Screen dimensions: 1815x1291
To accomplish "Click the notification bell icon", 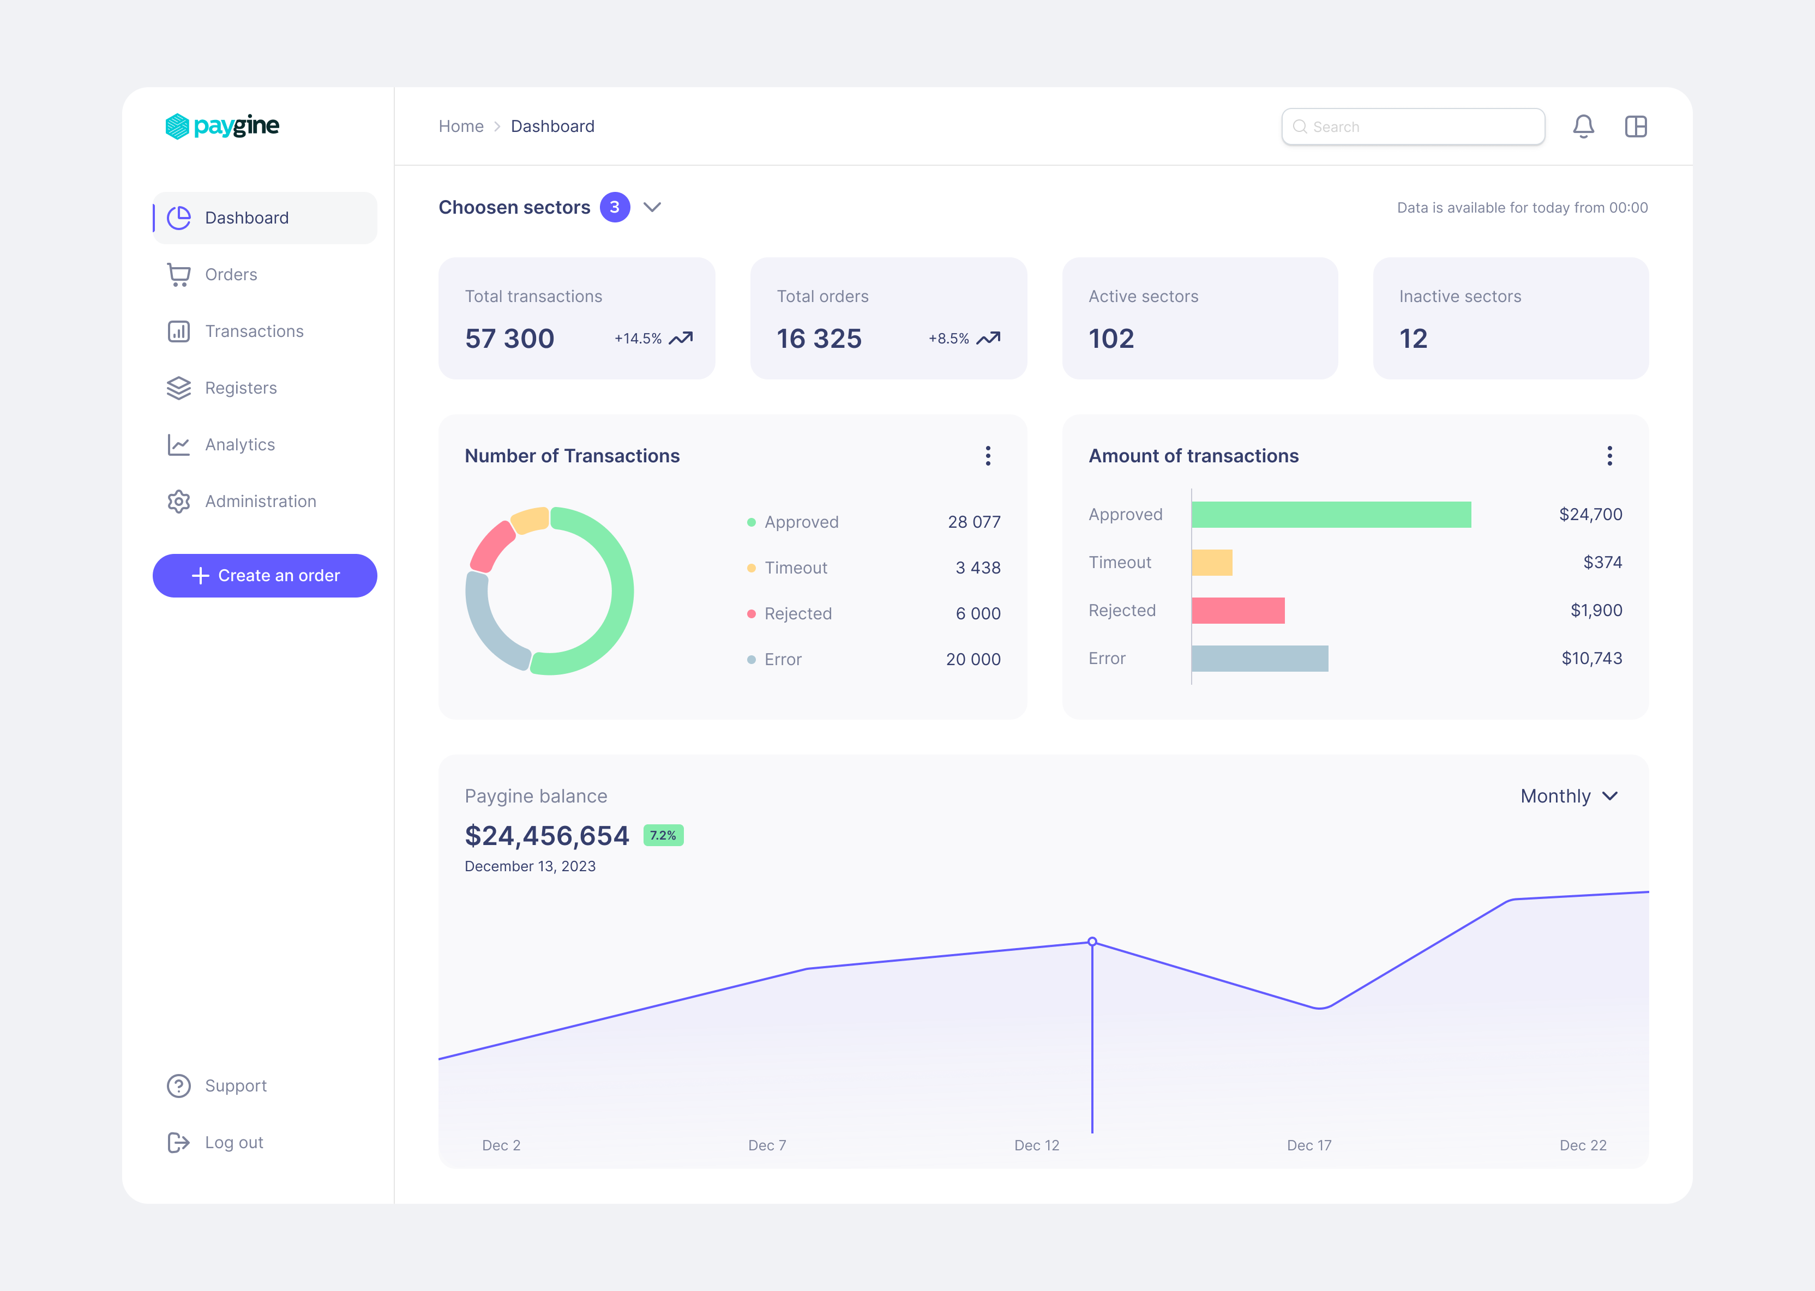I will click(1584, 126).
